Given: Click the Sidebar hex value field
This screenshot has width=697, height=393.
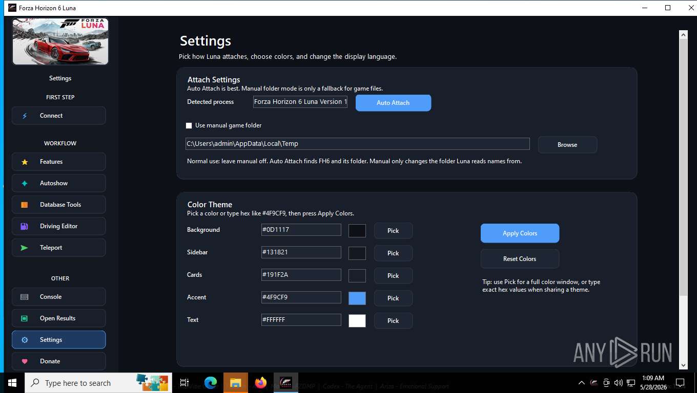Looking at the screenshot, I should click(301, 252).
